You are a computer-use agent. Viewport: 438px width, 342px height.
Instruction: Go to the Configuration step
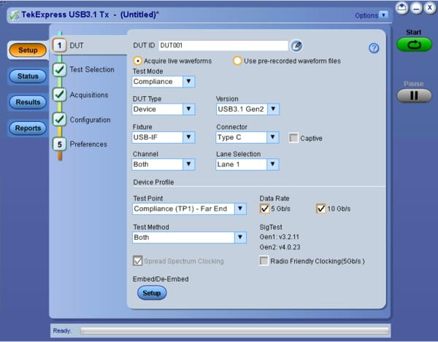(x=90, y=120)
